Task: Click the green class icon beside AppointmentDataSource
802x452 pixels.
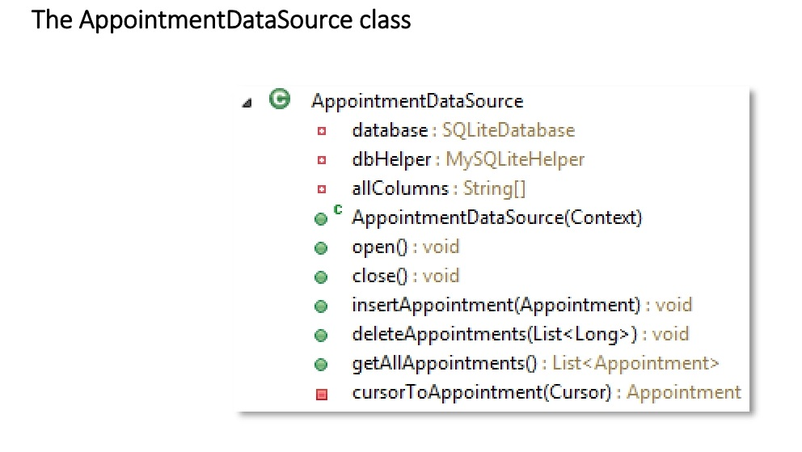Action: click(280, 100)
